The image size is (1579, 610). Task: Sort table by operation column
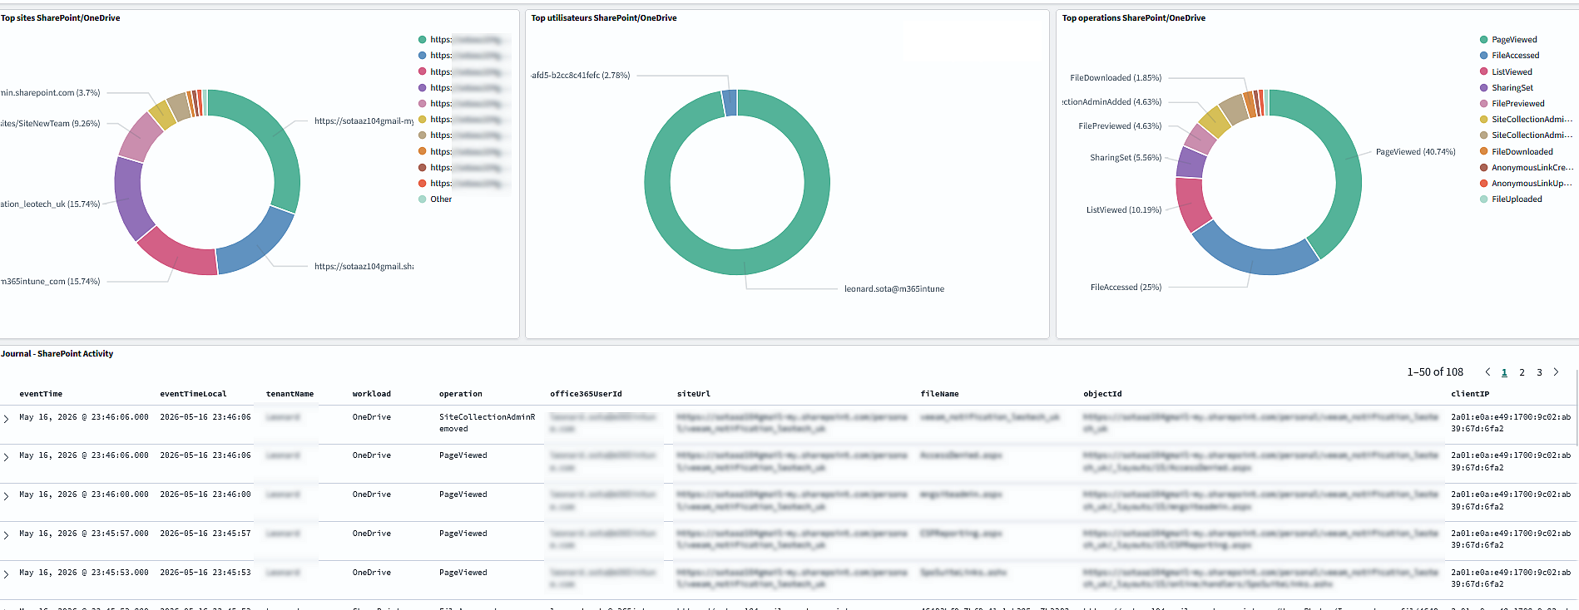click(460, 394)
